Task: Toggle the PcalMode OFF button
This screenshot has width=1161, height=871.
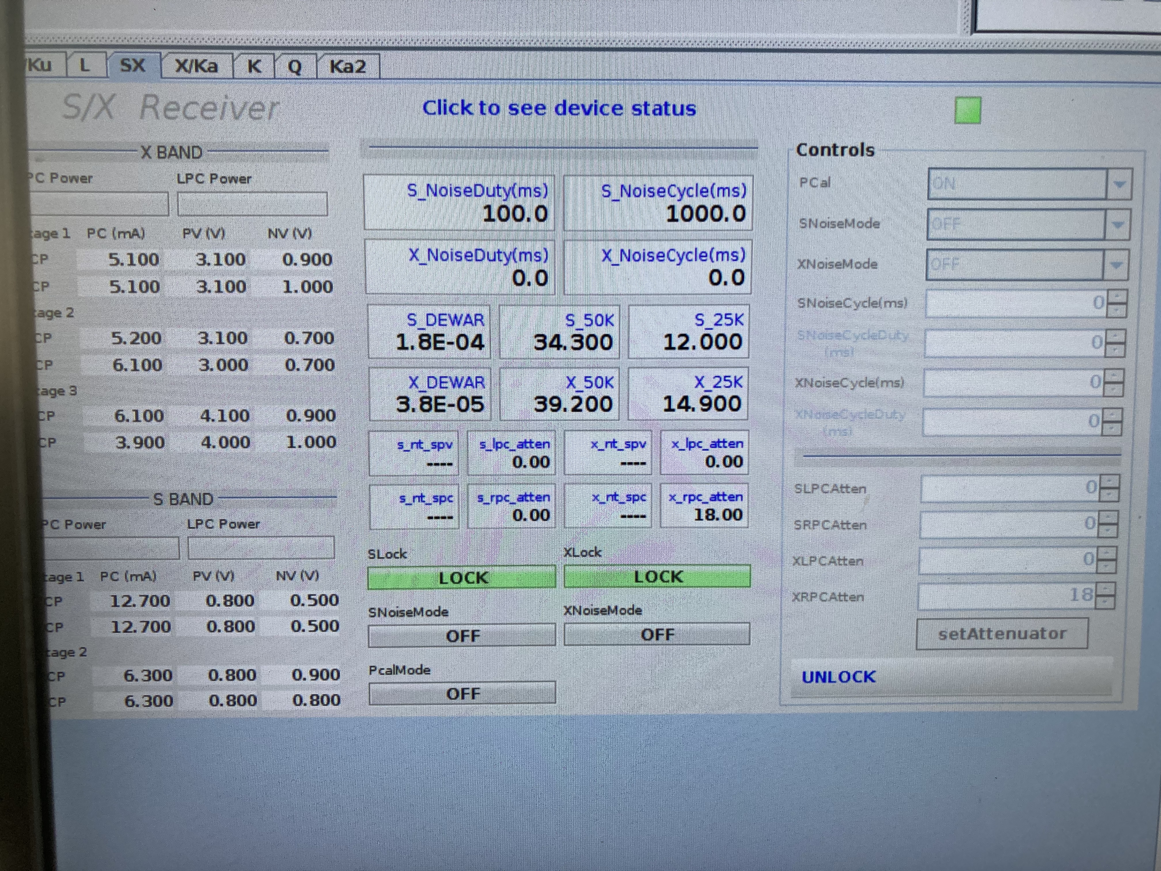Action: coord(462,694)
